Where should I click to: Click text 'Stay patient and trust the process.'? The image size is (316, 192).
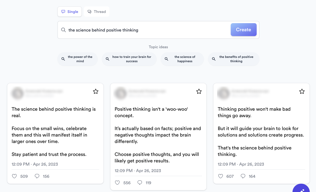point(49,154)
